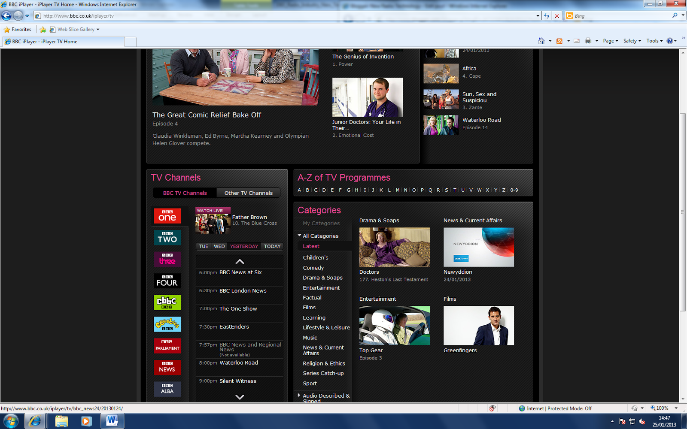687x429 pixels.
Task: Select the BBC News channel logo
Action: (167, 368)
